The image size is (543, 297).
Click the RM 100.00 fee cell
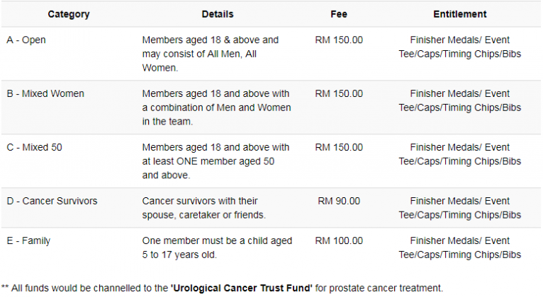pos(339,240)
